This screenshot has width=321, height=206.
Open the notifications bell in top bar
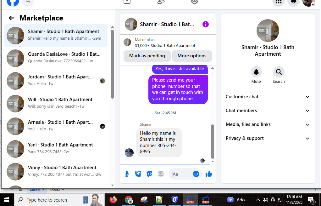click(x=294, y=2)
